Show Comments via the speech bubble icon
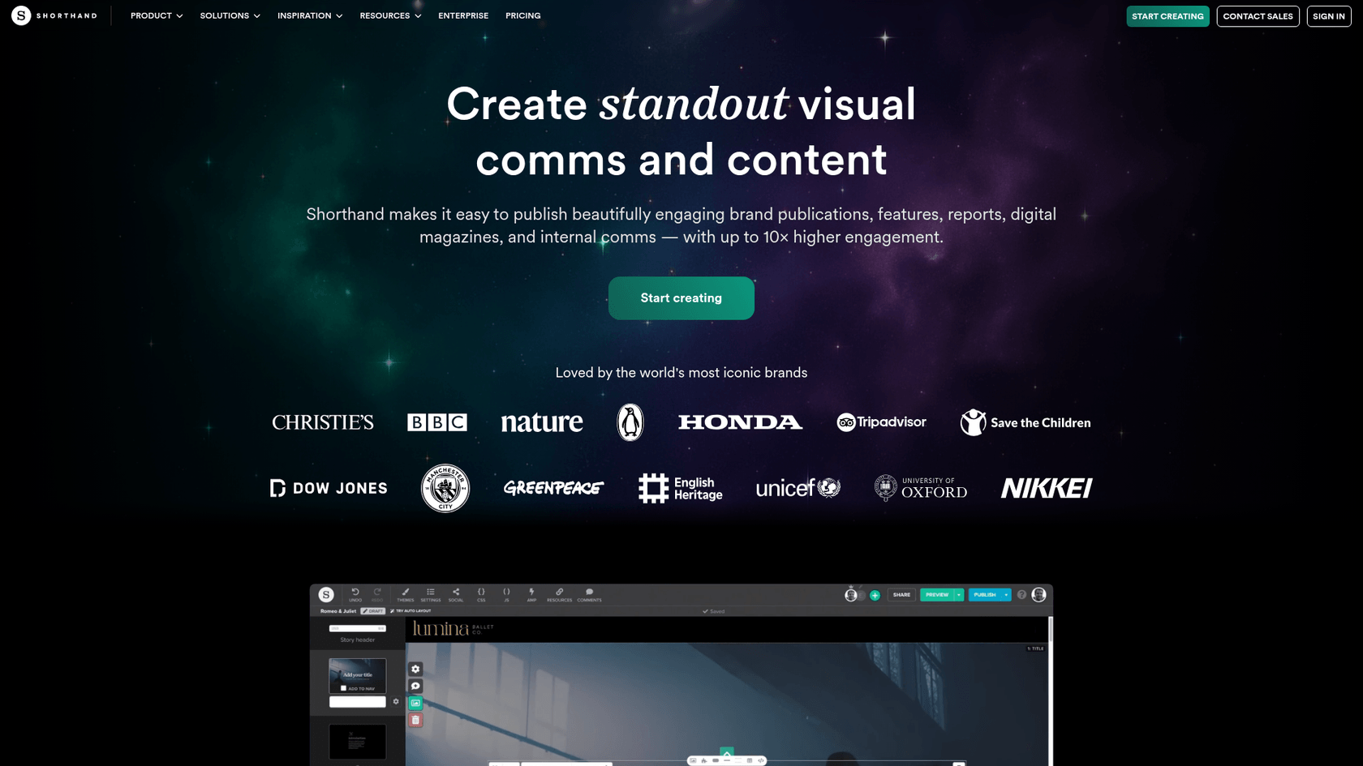 (589, 593)
